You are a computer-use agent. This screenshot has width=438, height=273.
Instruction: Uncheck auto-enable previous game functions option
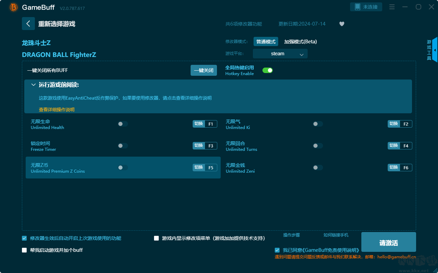click(x=24, y=238)
